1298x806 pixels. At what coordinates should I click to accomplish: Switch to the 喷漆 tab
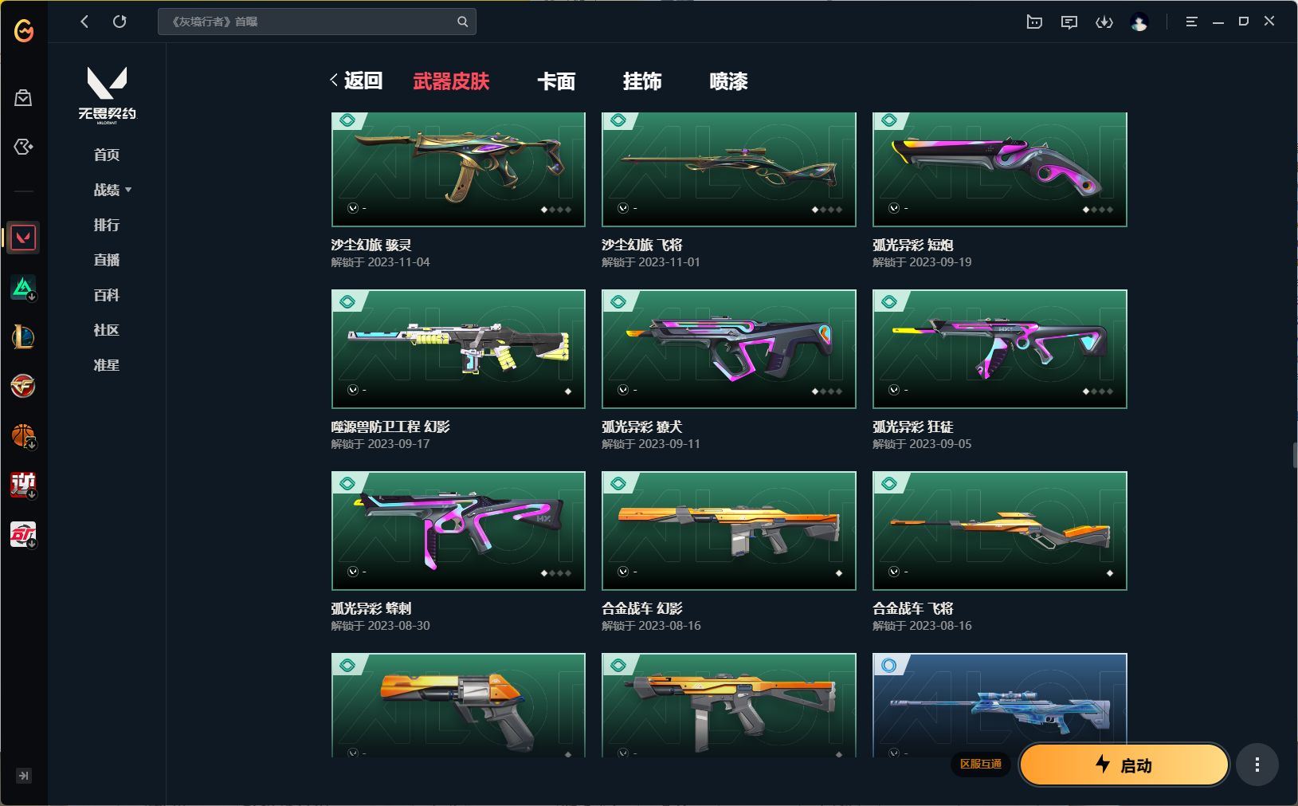(728, 81)
